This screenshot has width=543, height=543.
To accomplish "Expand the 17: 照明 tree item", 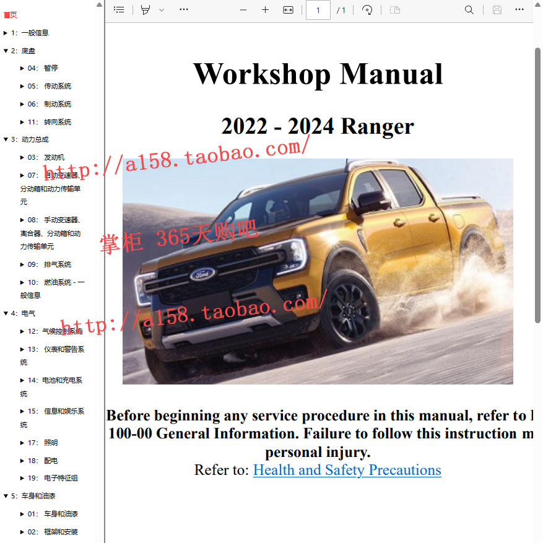I will (x=22, y=443).
